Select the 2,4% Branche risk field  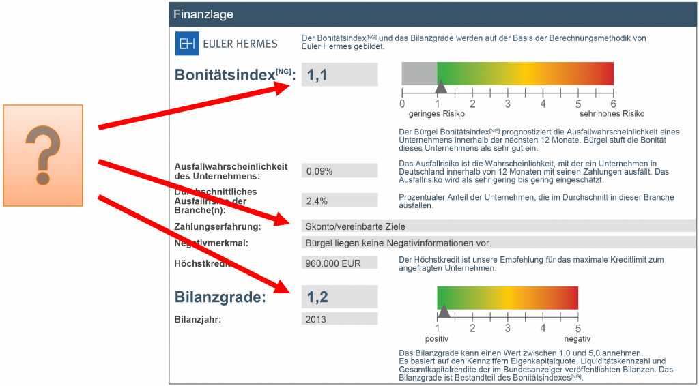pyautogui.click(x=339, y=201)
